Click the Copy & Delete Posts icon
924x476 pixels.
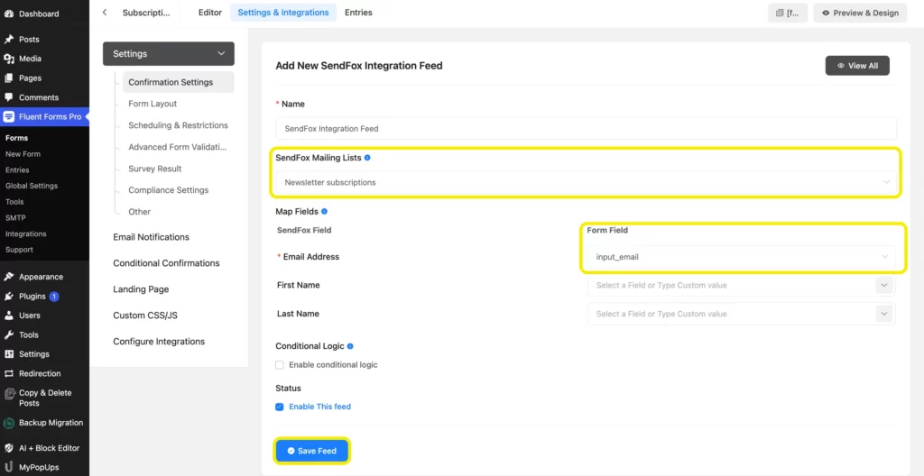click(x=9, y=394)
